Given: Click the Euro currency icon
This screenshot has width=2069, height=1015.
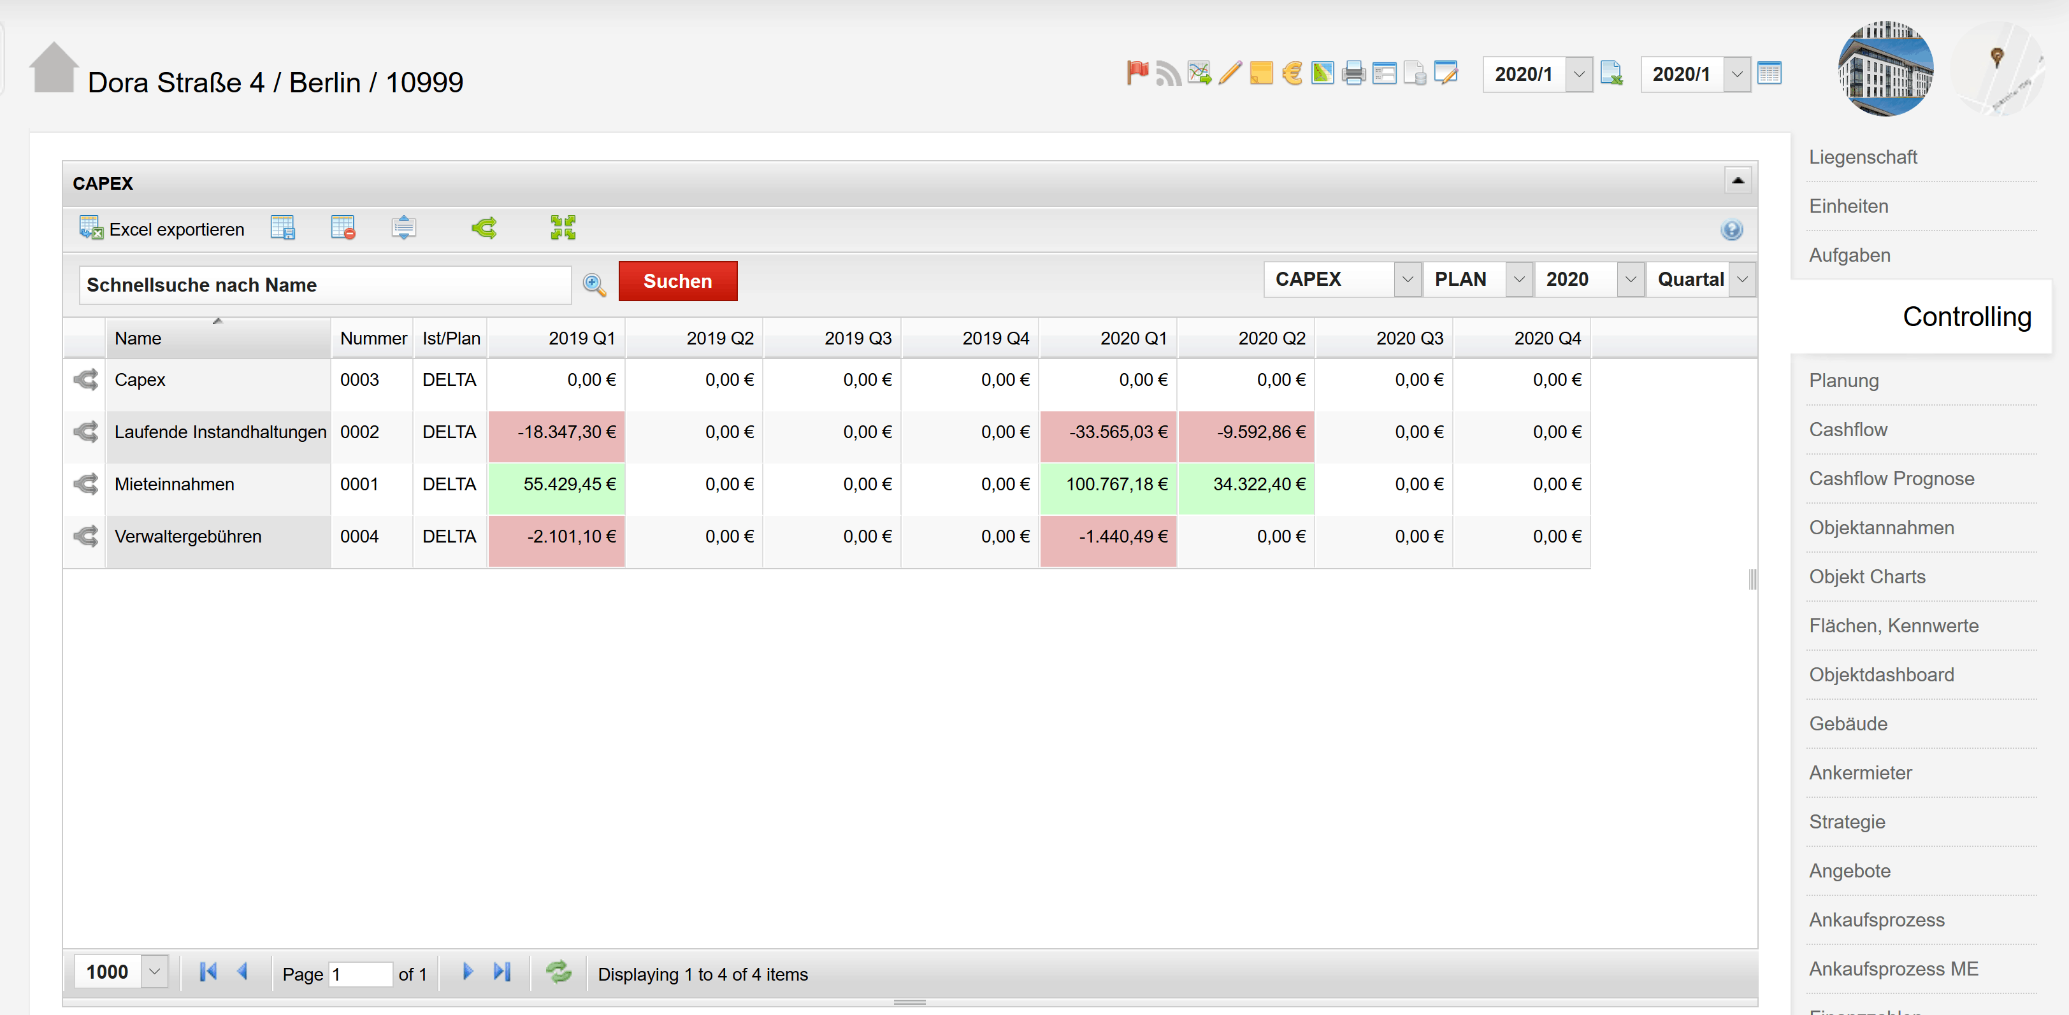Looking at the screenshot, I should coord(1292,74).
